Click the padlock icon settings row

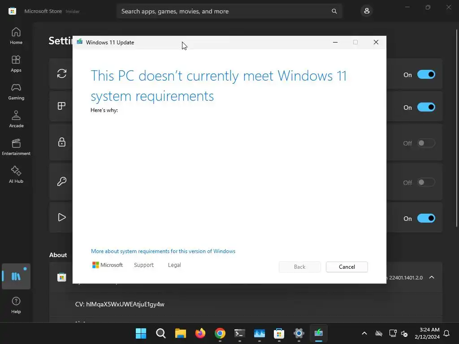[x=62, y=142]
